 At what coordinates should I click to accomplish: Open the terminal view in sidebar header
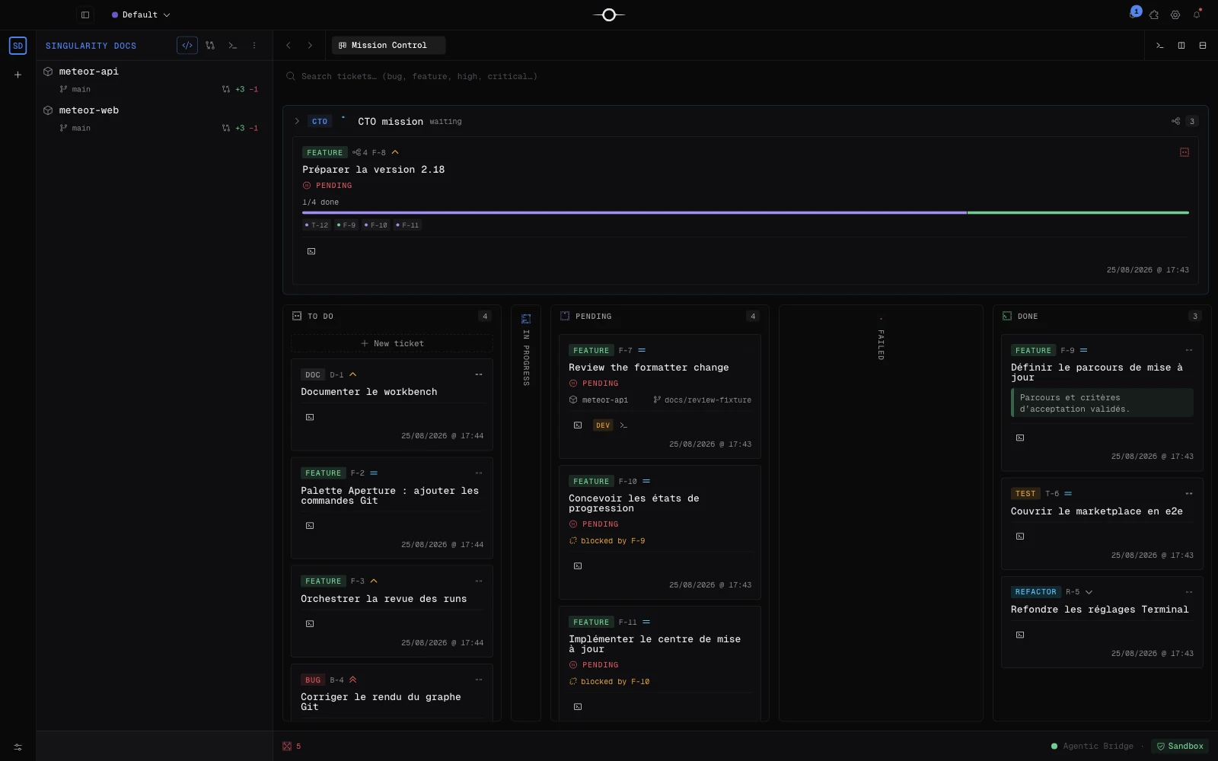232,46
